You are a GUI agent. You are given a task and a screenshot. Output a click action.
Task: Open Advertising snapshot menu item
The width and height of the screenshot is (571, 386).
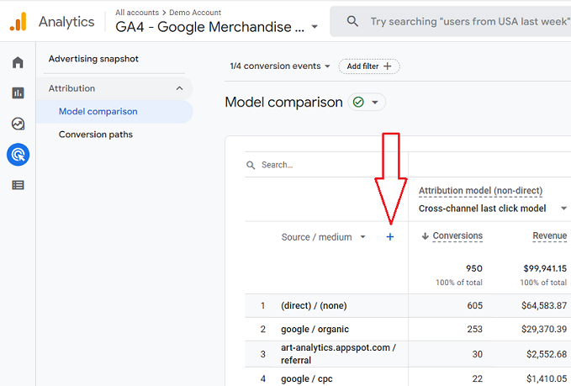click(93, 59)
